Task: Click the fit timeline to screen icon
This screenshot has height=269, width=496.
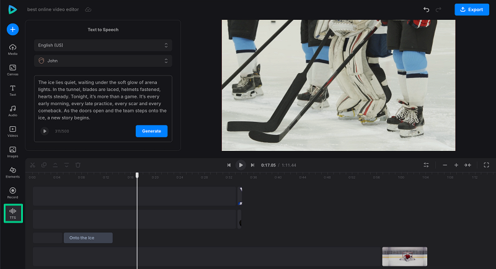Action: (x=467, y=165)
